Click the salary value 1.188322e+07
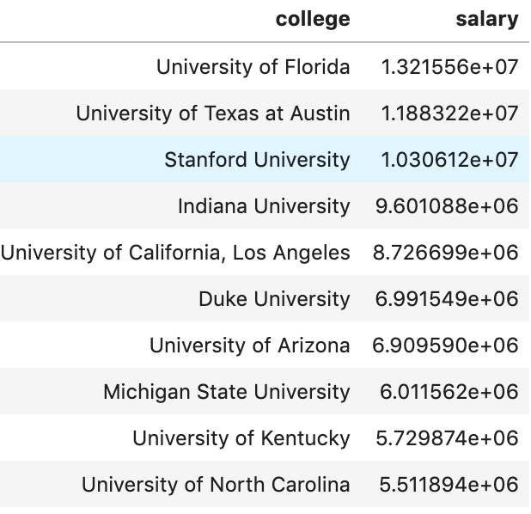The width and height of the screenshot is (531, 514). coord(449,113)
